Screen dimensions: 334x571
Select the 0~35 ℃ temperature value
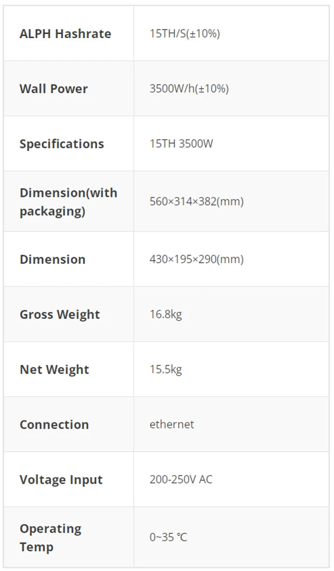(169, 538)
